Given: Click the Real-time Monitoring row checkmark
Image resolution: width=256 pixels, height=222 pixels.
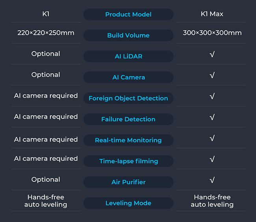Looking at the screenshot, I should tap(212, 138).
